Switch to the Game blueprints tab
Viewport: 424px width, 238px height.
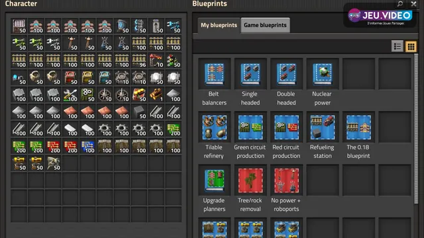265,25
